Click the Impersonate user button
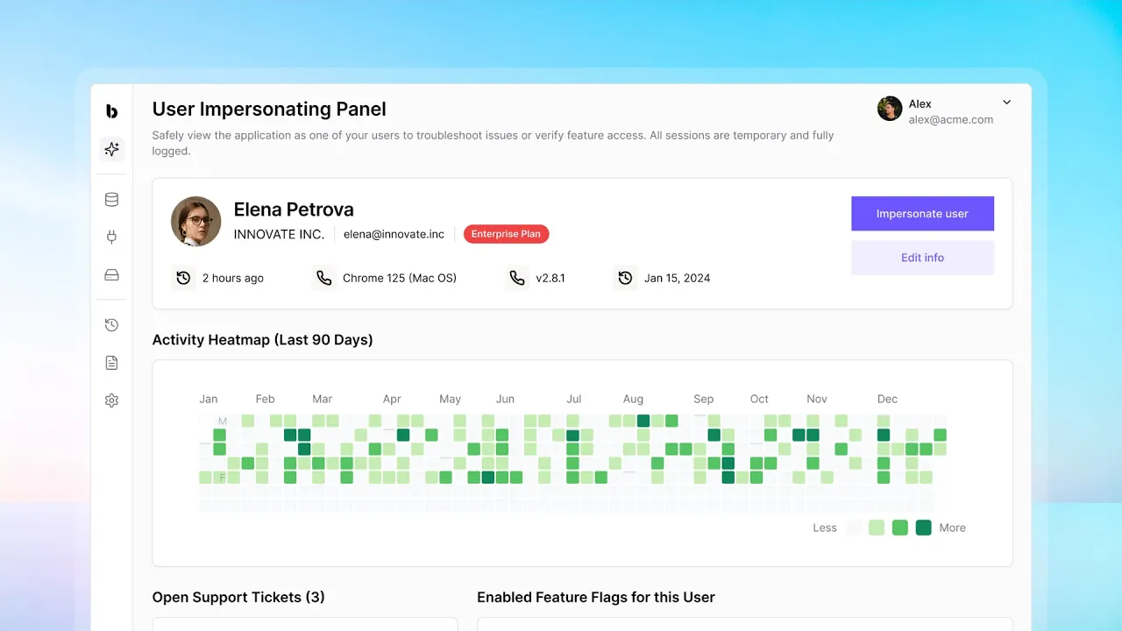 pyautogui.click(x=922, y=214)
